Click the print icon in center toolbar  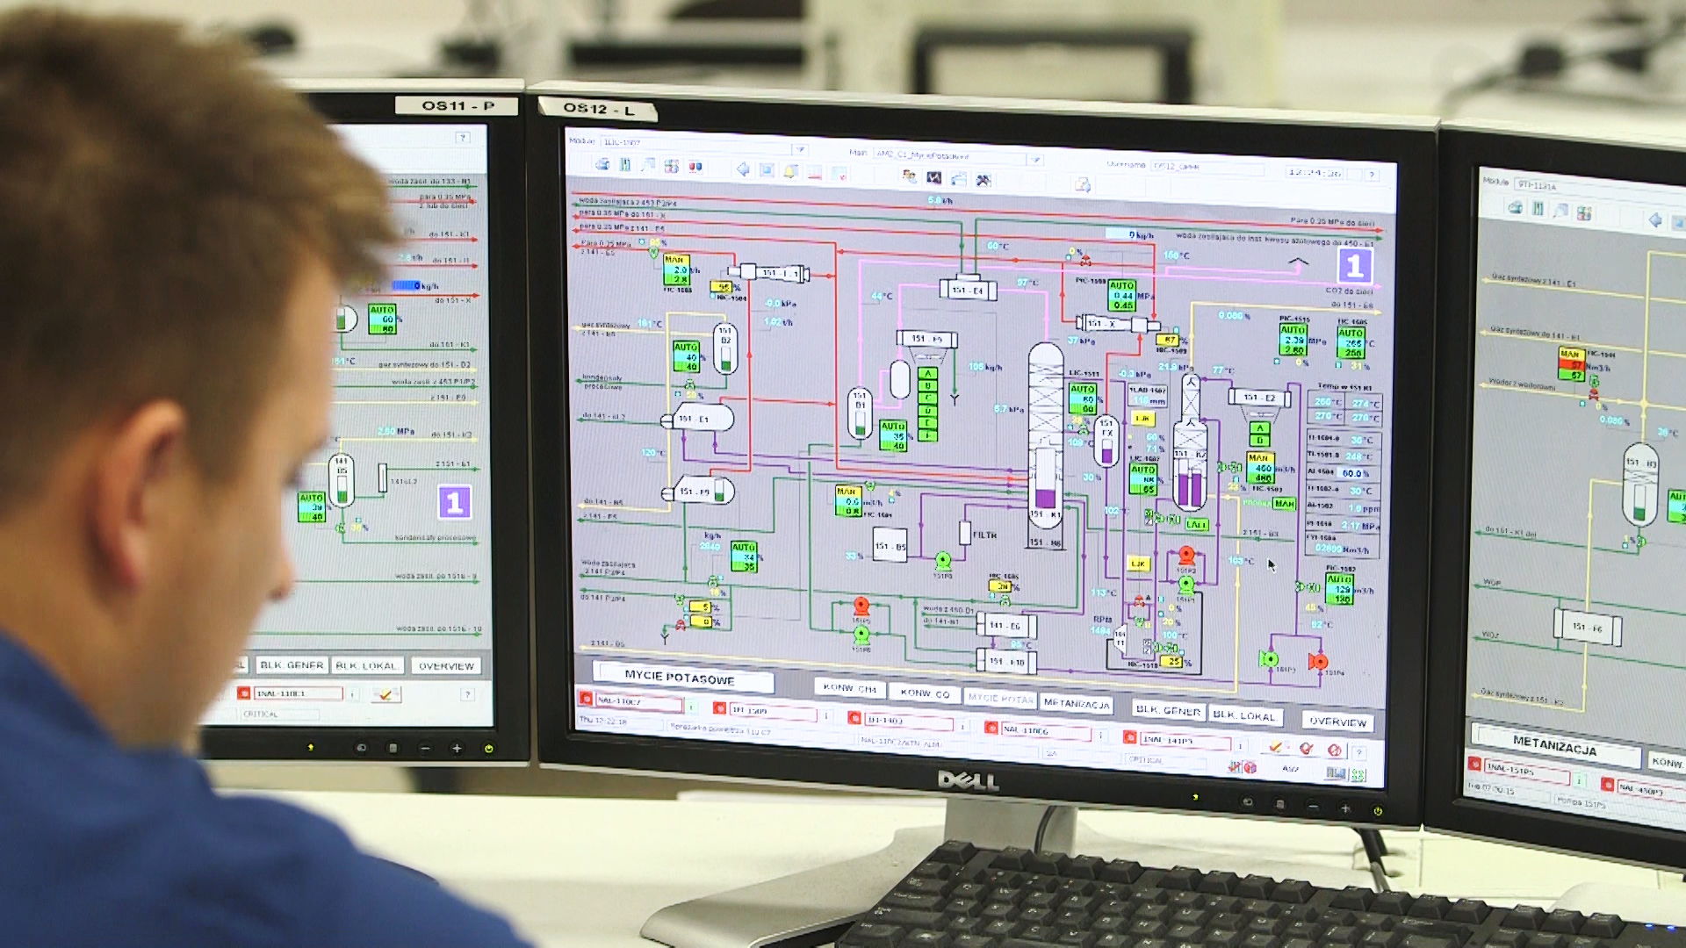click(x=602, y=164)
